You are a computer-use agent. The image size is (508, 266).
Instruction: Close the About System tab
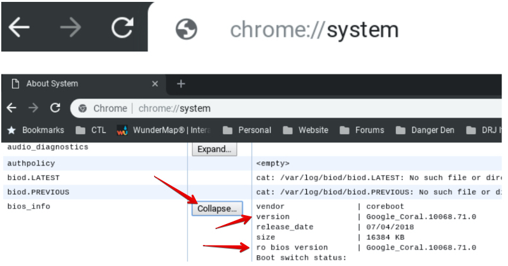tap(155, 84)
